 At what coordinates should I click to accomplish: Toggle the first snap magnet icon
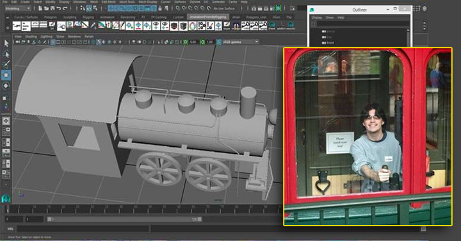pos(178,8)
